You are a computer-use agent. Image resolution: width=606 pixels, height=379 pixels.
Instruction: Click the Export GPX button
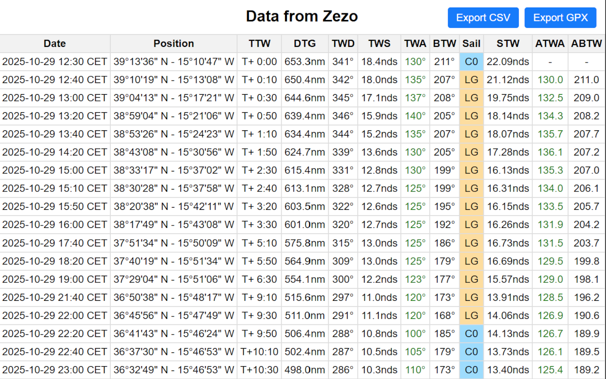point(561,18)
